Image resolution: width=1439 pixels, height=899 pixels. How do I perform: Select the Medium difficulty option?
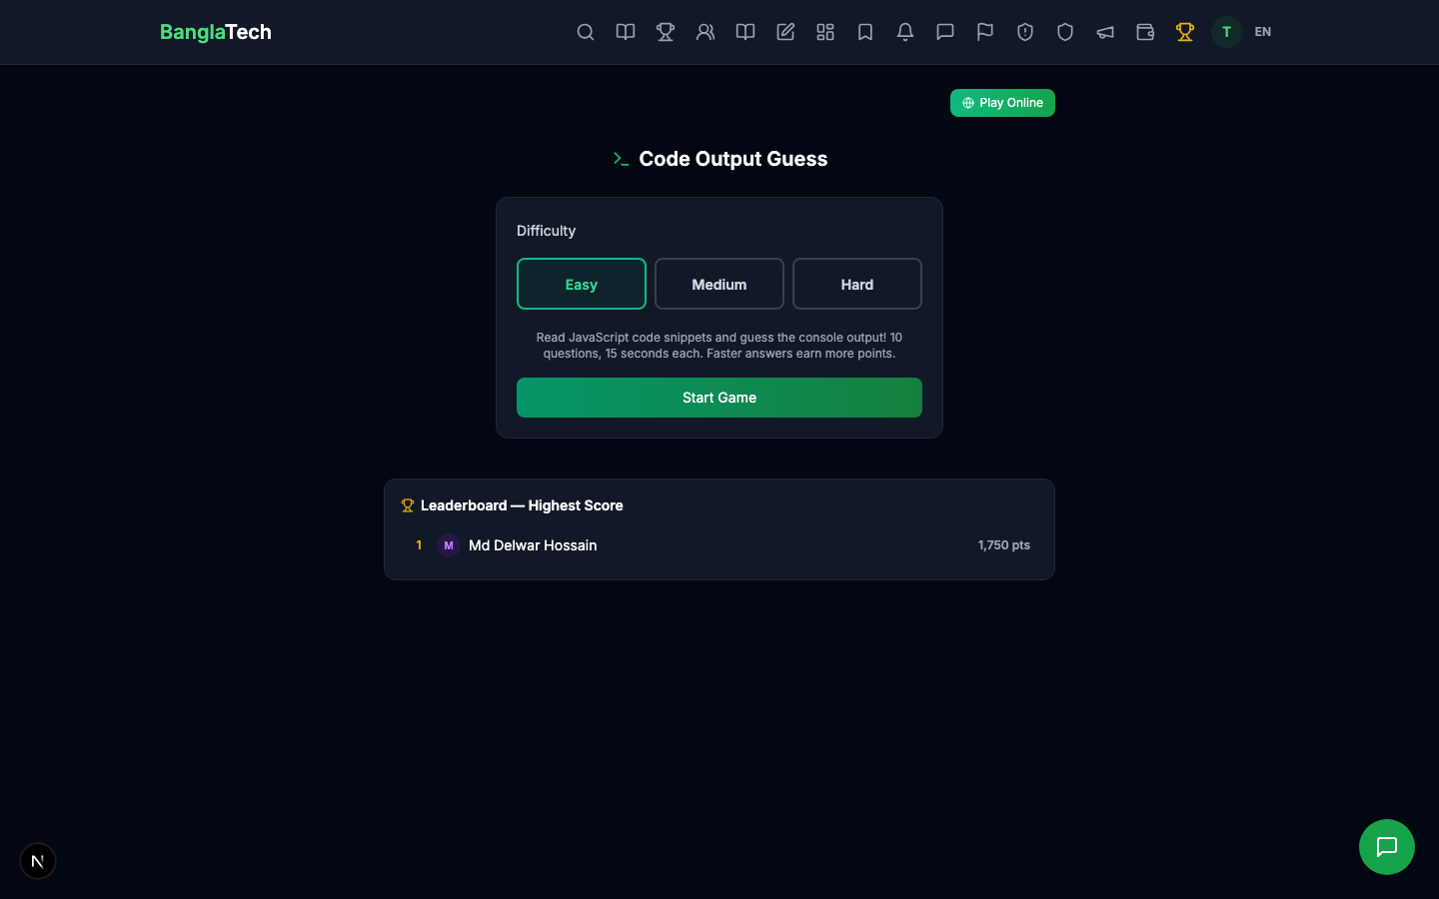(719, 284)
